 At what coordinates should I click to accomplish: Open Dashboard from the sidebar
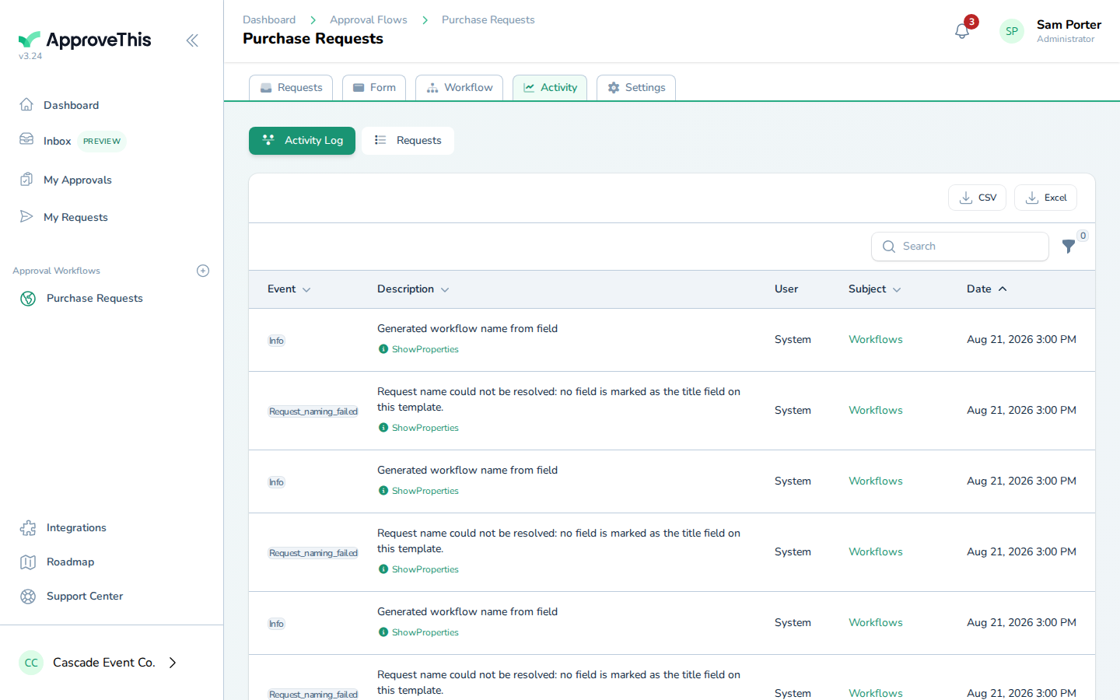click(x=71, y=105)
